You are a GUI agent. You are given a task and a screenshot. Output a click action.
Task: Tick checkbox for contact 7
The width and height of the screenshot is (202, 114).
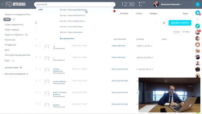tap(36, 57)
